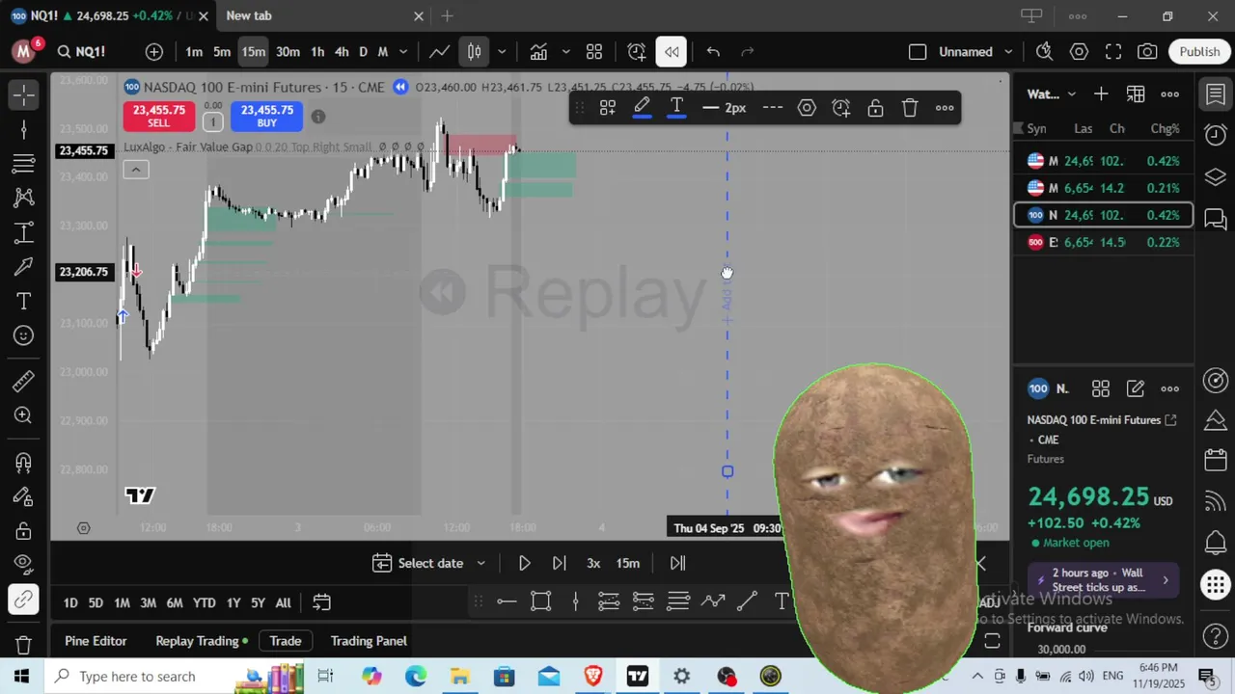Toggle magnet mode in left toolbar
The width and height of the screenshot is (1235, 694).
[24, 462]
